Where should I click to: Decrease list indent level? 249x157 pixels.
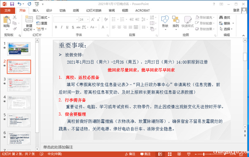[132, 20]
